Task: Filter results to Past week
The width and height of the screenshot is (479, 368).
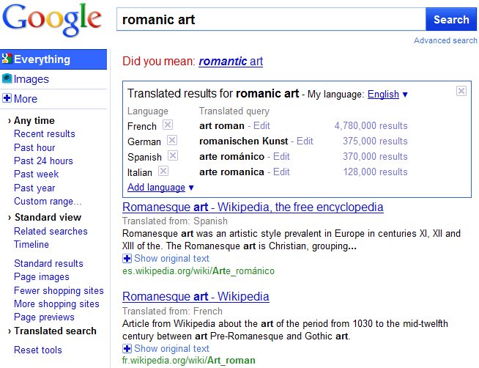Action: click(x=37, y=174)
